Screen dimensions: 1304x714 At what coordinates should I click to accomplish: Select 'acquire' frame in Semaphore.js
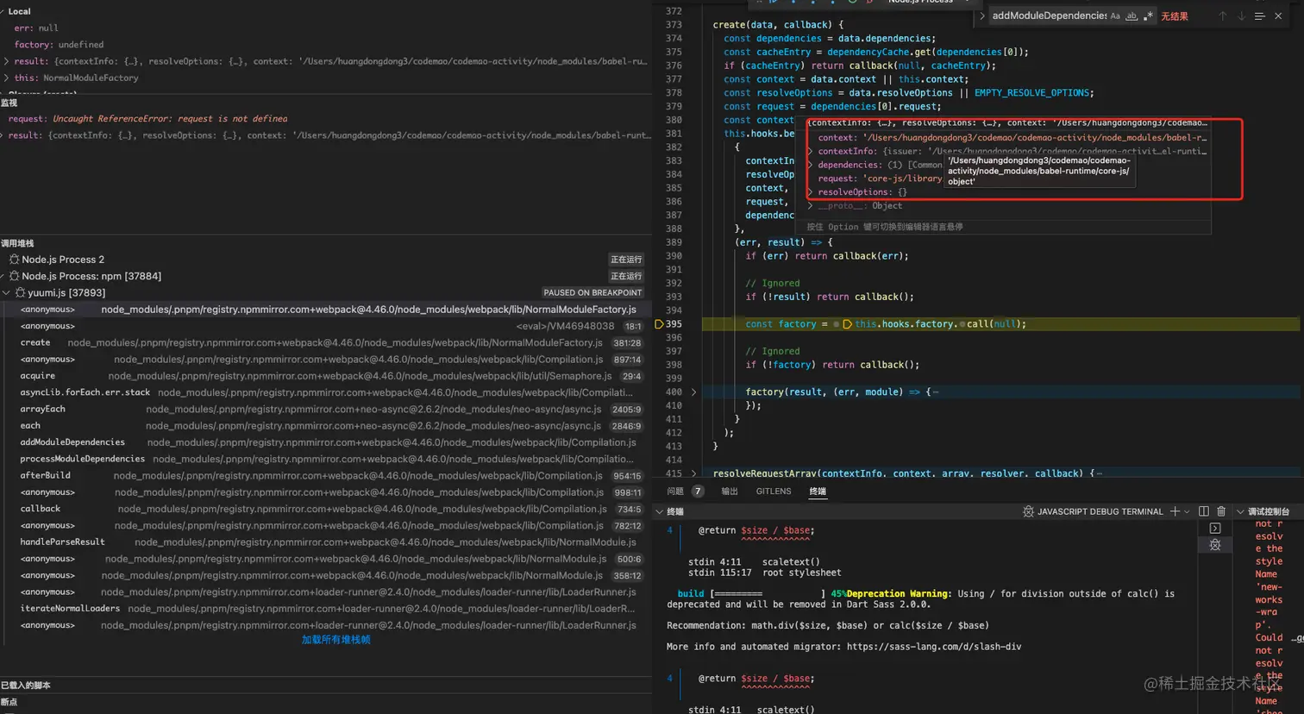point(326,376)
